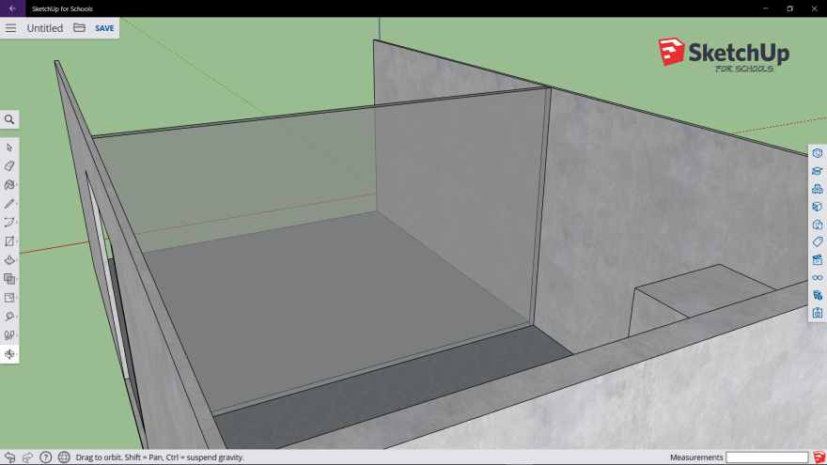The height and width of the screenshot is (465, 827).
Task: Click the Rectangle shape tool
Action: coord(9,241)
